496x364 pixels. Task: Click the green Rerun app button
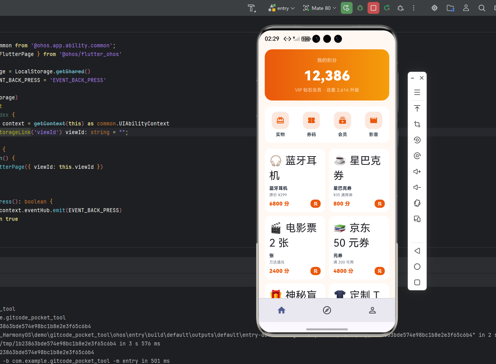click(x=347, y=8)
